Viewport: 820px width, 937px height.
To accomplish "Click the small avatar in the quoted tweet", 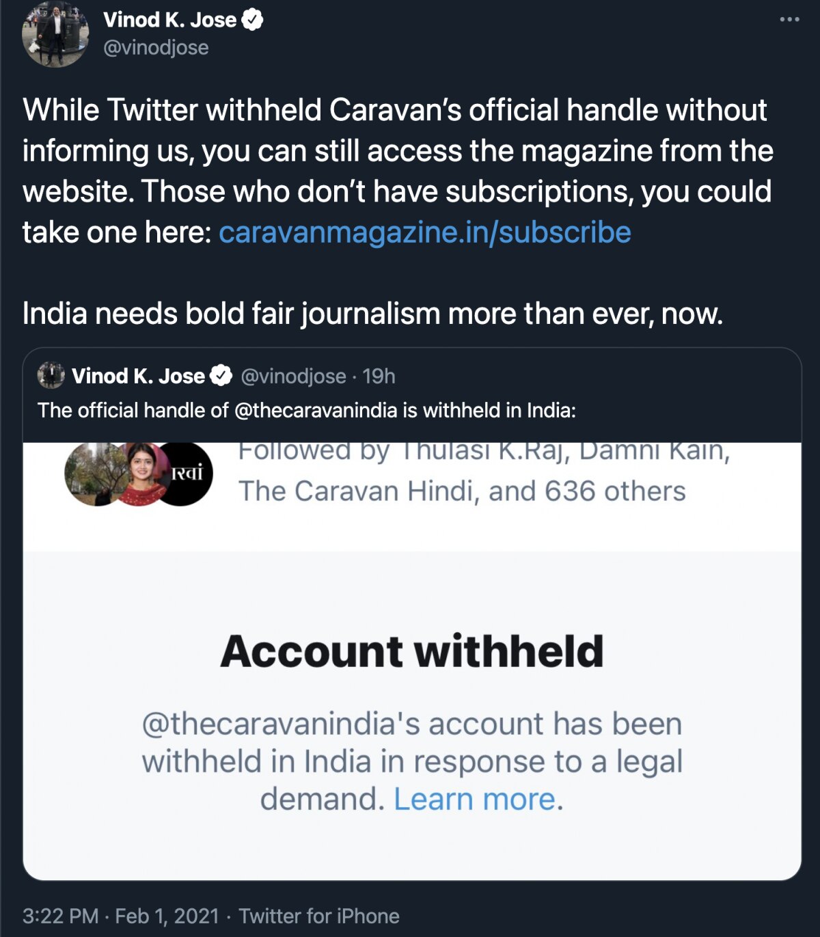I will (x=51, y=375).
